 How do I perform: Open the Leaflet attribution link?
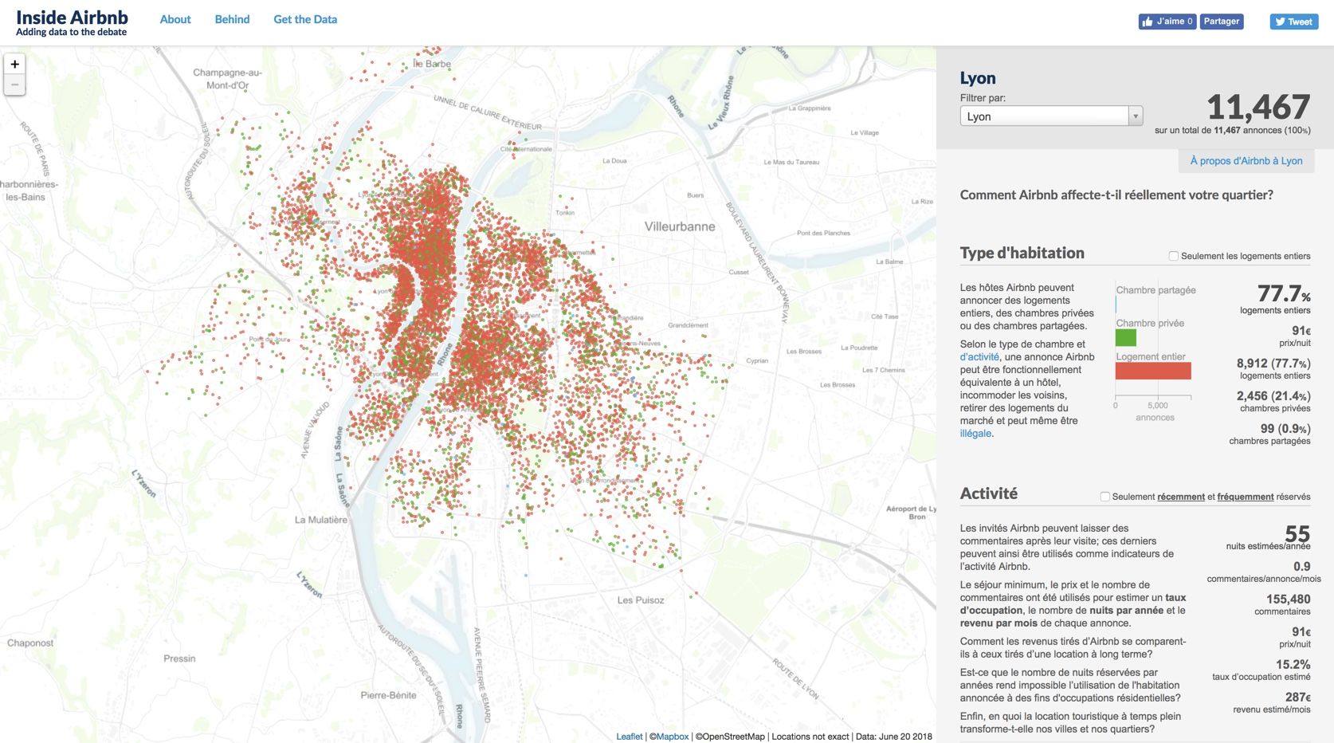(x=629, y=737)
